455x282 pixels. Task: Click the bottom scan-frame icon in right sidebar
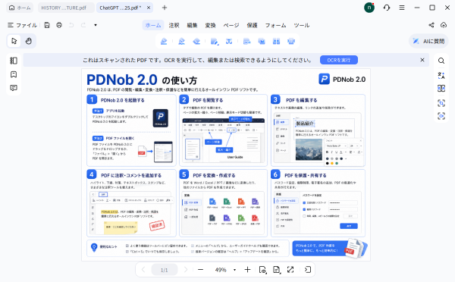click(441, 116)
